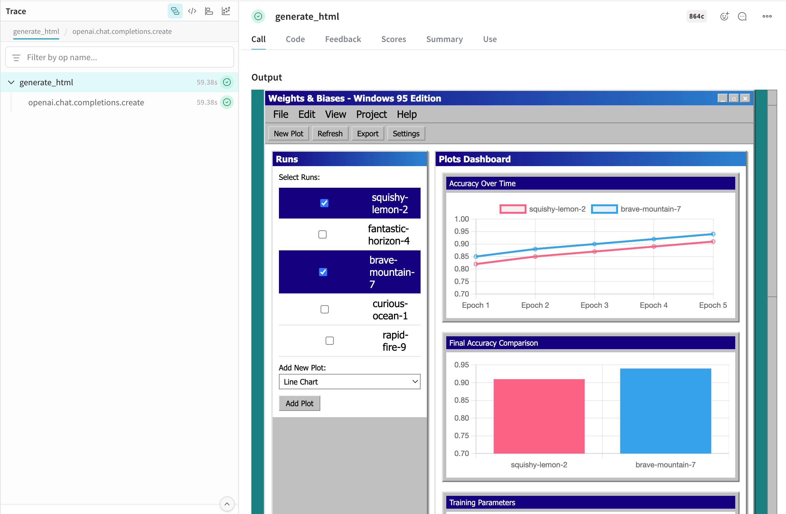
Task: Click the Epoch 5 brave-mountain-7 data point
Action: tap(713, 234)
